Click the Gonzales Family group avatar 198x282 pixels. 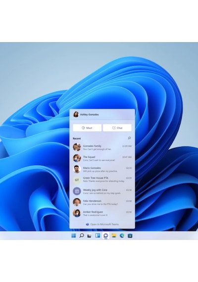[77, 147]
